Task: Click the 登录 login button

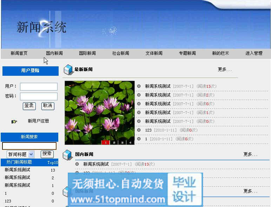Action: 29,106
